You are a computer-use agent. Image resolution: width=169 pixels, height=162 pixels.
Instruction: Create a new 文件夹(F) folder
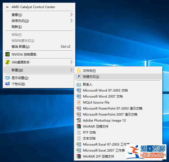pyautogui.click(x=118, y=71)
